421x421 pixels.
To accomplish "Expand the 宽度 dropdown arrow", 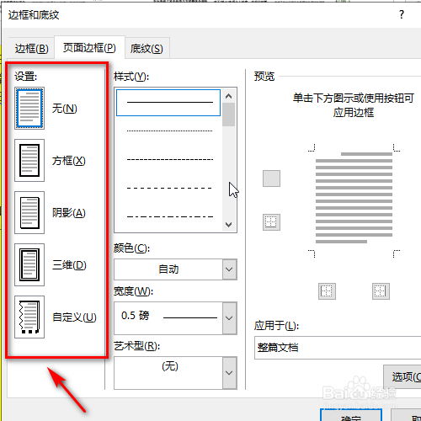I will (x=230, y=318).
